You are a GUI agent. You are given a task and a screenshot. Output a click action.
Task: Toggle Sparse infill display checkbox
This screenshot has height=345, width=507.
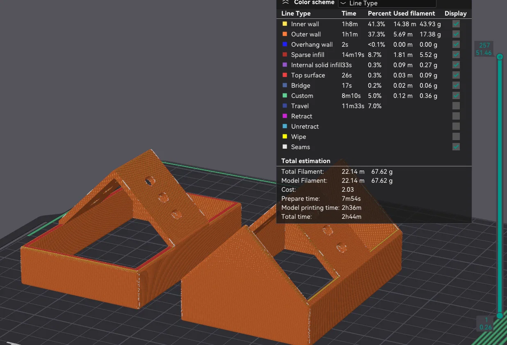tap(456, 54)
